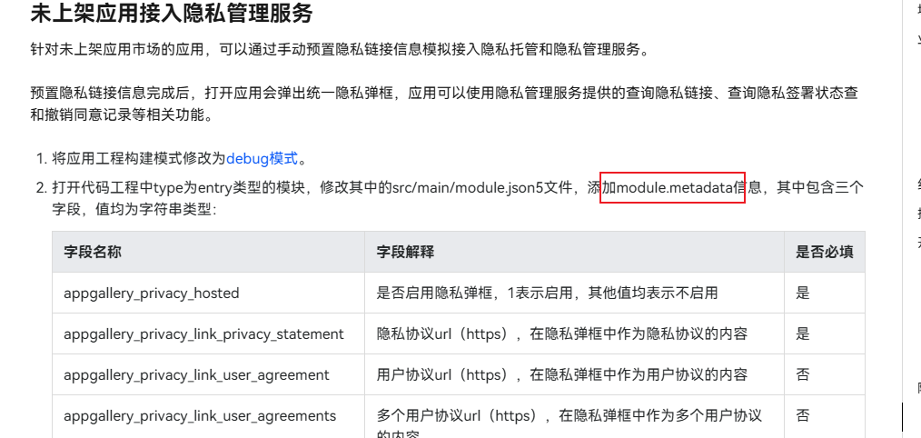Image resolution: width=921 pixels, height=438 pixels.
Task: Click required value 是 for privacy_statement row
Action: [x=803, y=333]
